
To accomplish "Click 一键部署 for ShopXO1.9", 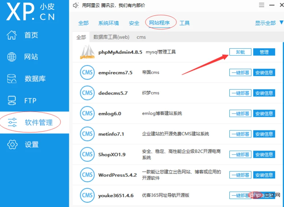I will click(240, 155).
